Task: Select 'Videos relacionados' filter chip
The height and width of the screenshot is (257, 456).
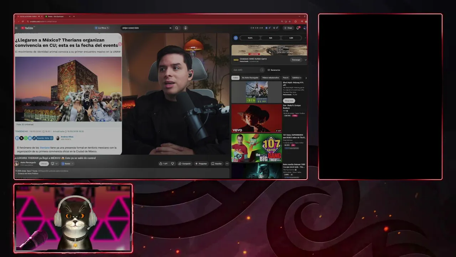Action: point(270,77)
